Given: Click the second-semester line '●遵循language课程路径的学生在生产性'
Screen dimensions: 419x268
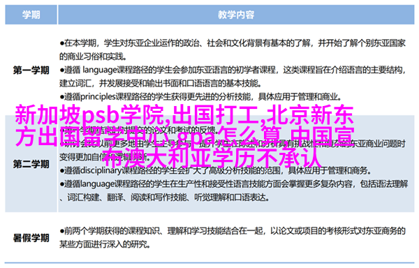Looking at the screenshot, I should click(234, 184).
